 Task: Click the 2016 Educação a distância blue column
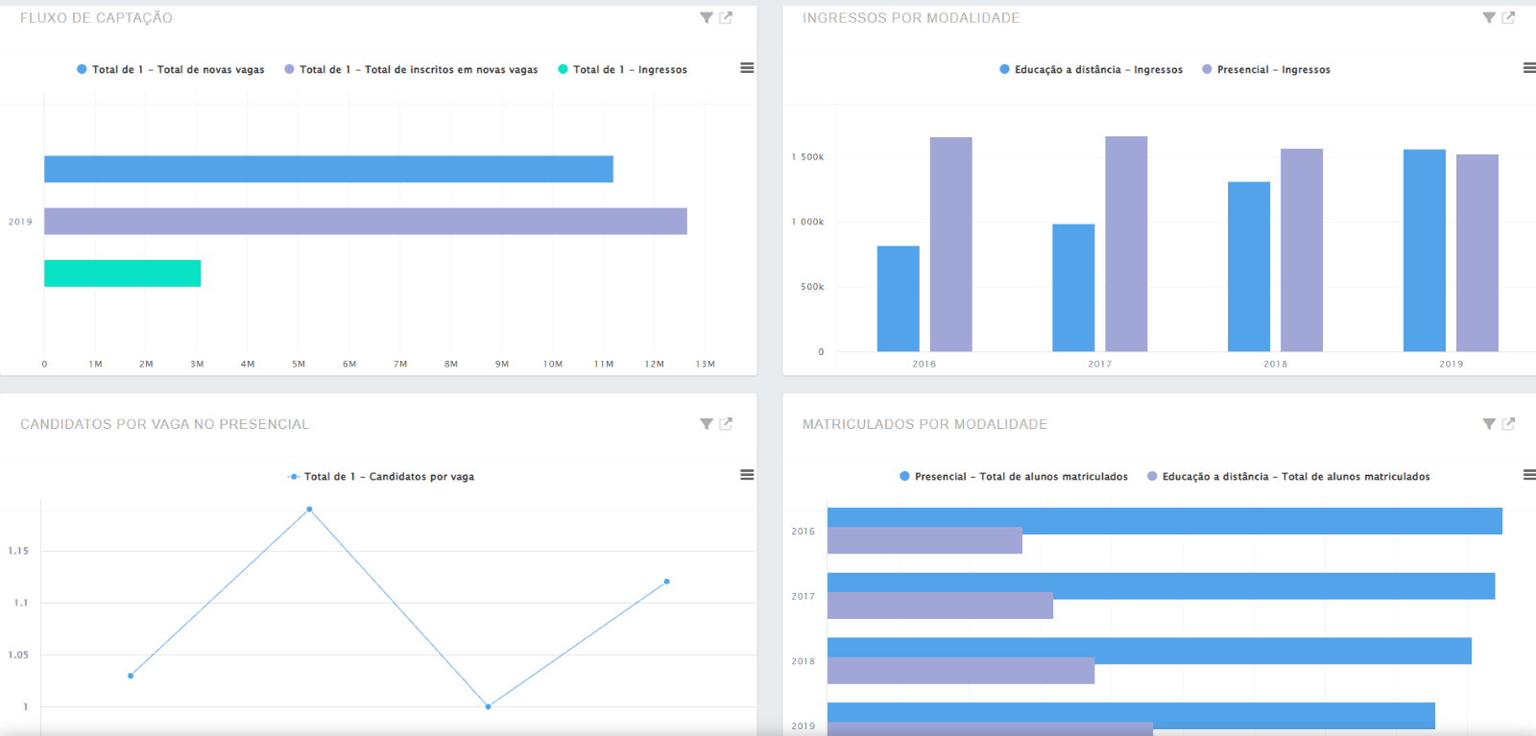[898, 298]
